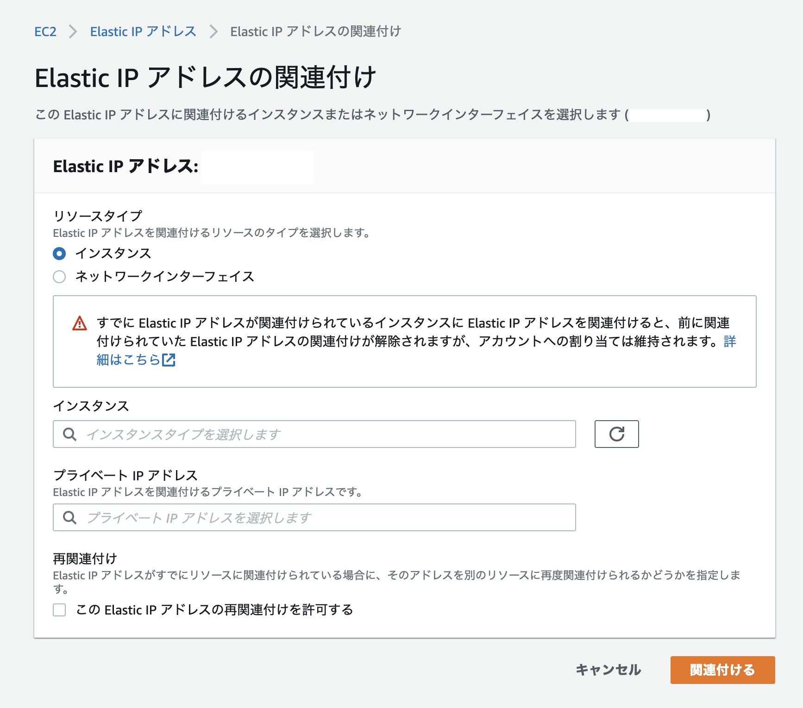Click the page title Elastic IP アドレスの関連付け
Viewport: 803px width, 708px height.
(x=206, y=77)
